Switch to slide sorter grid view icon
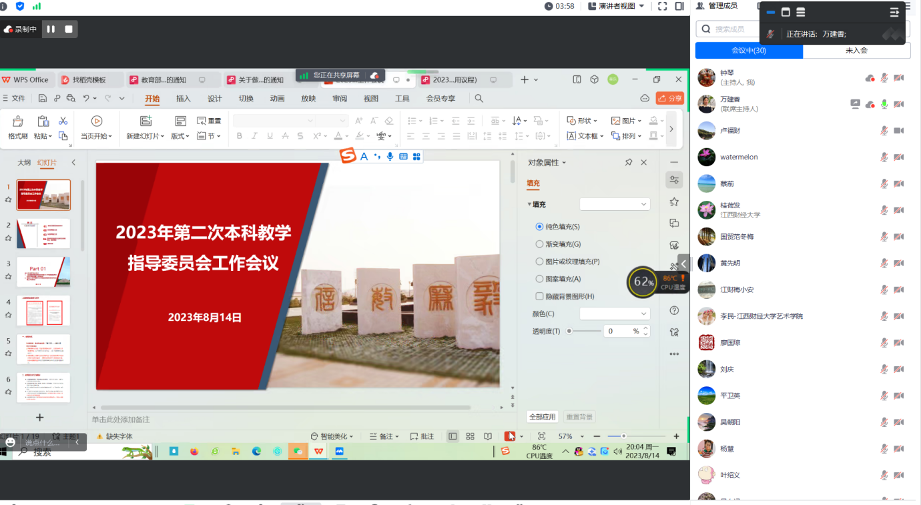Viewport: 921px width, 505px height. [x=470, y=436]
